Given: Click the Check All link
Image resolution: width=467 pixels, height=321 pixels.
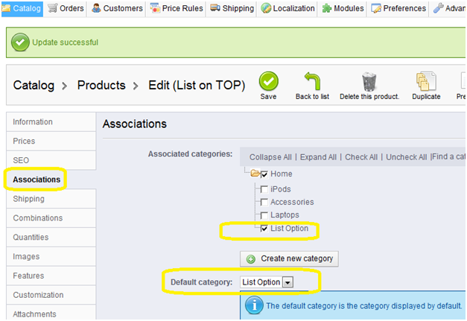Looking at the screenshot, I should (x=361, y=157).
